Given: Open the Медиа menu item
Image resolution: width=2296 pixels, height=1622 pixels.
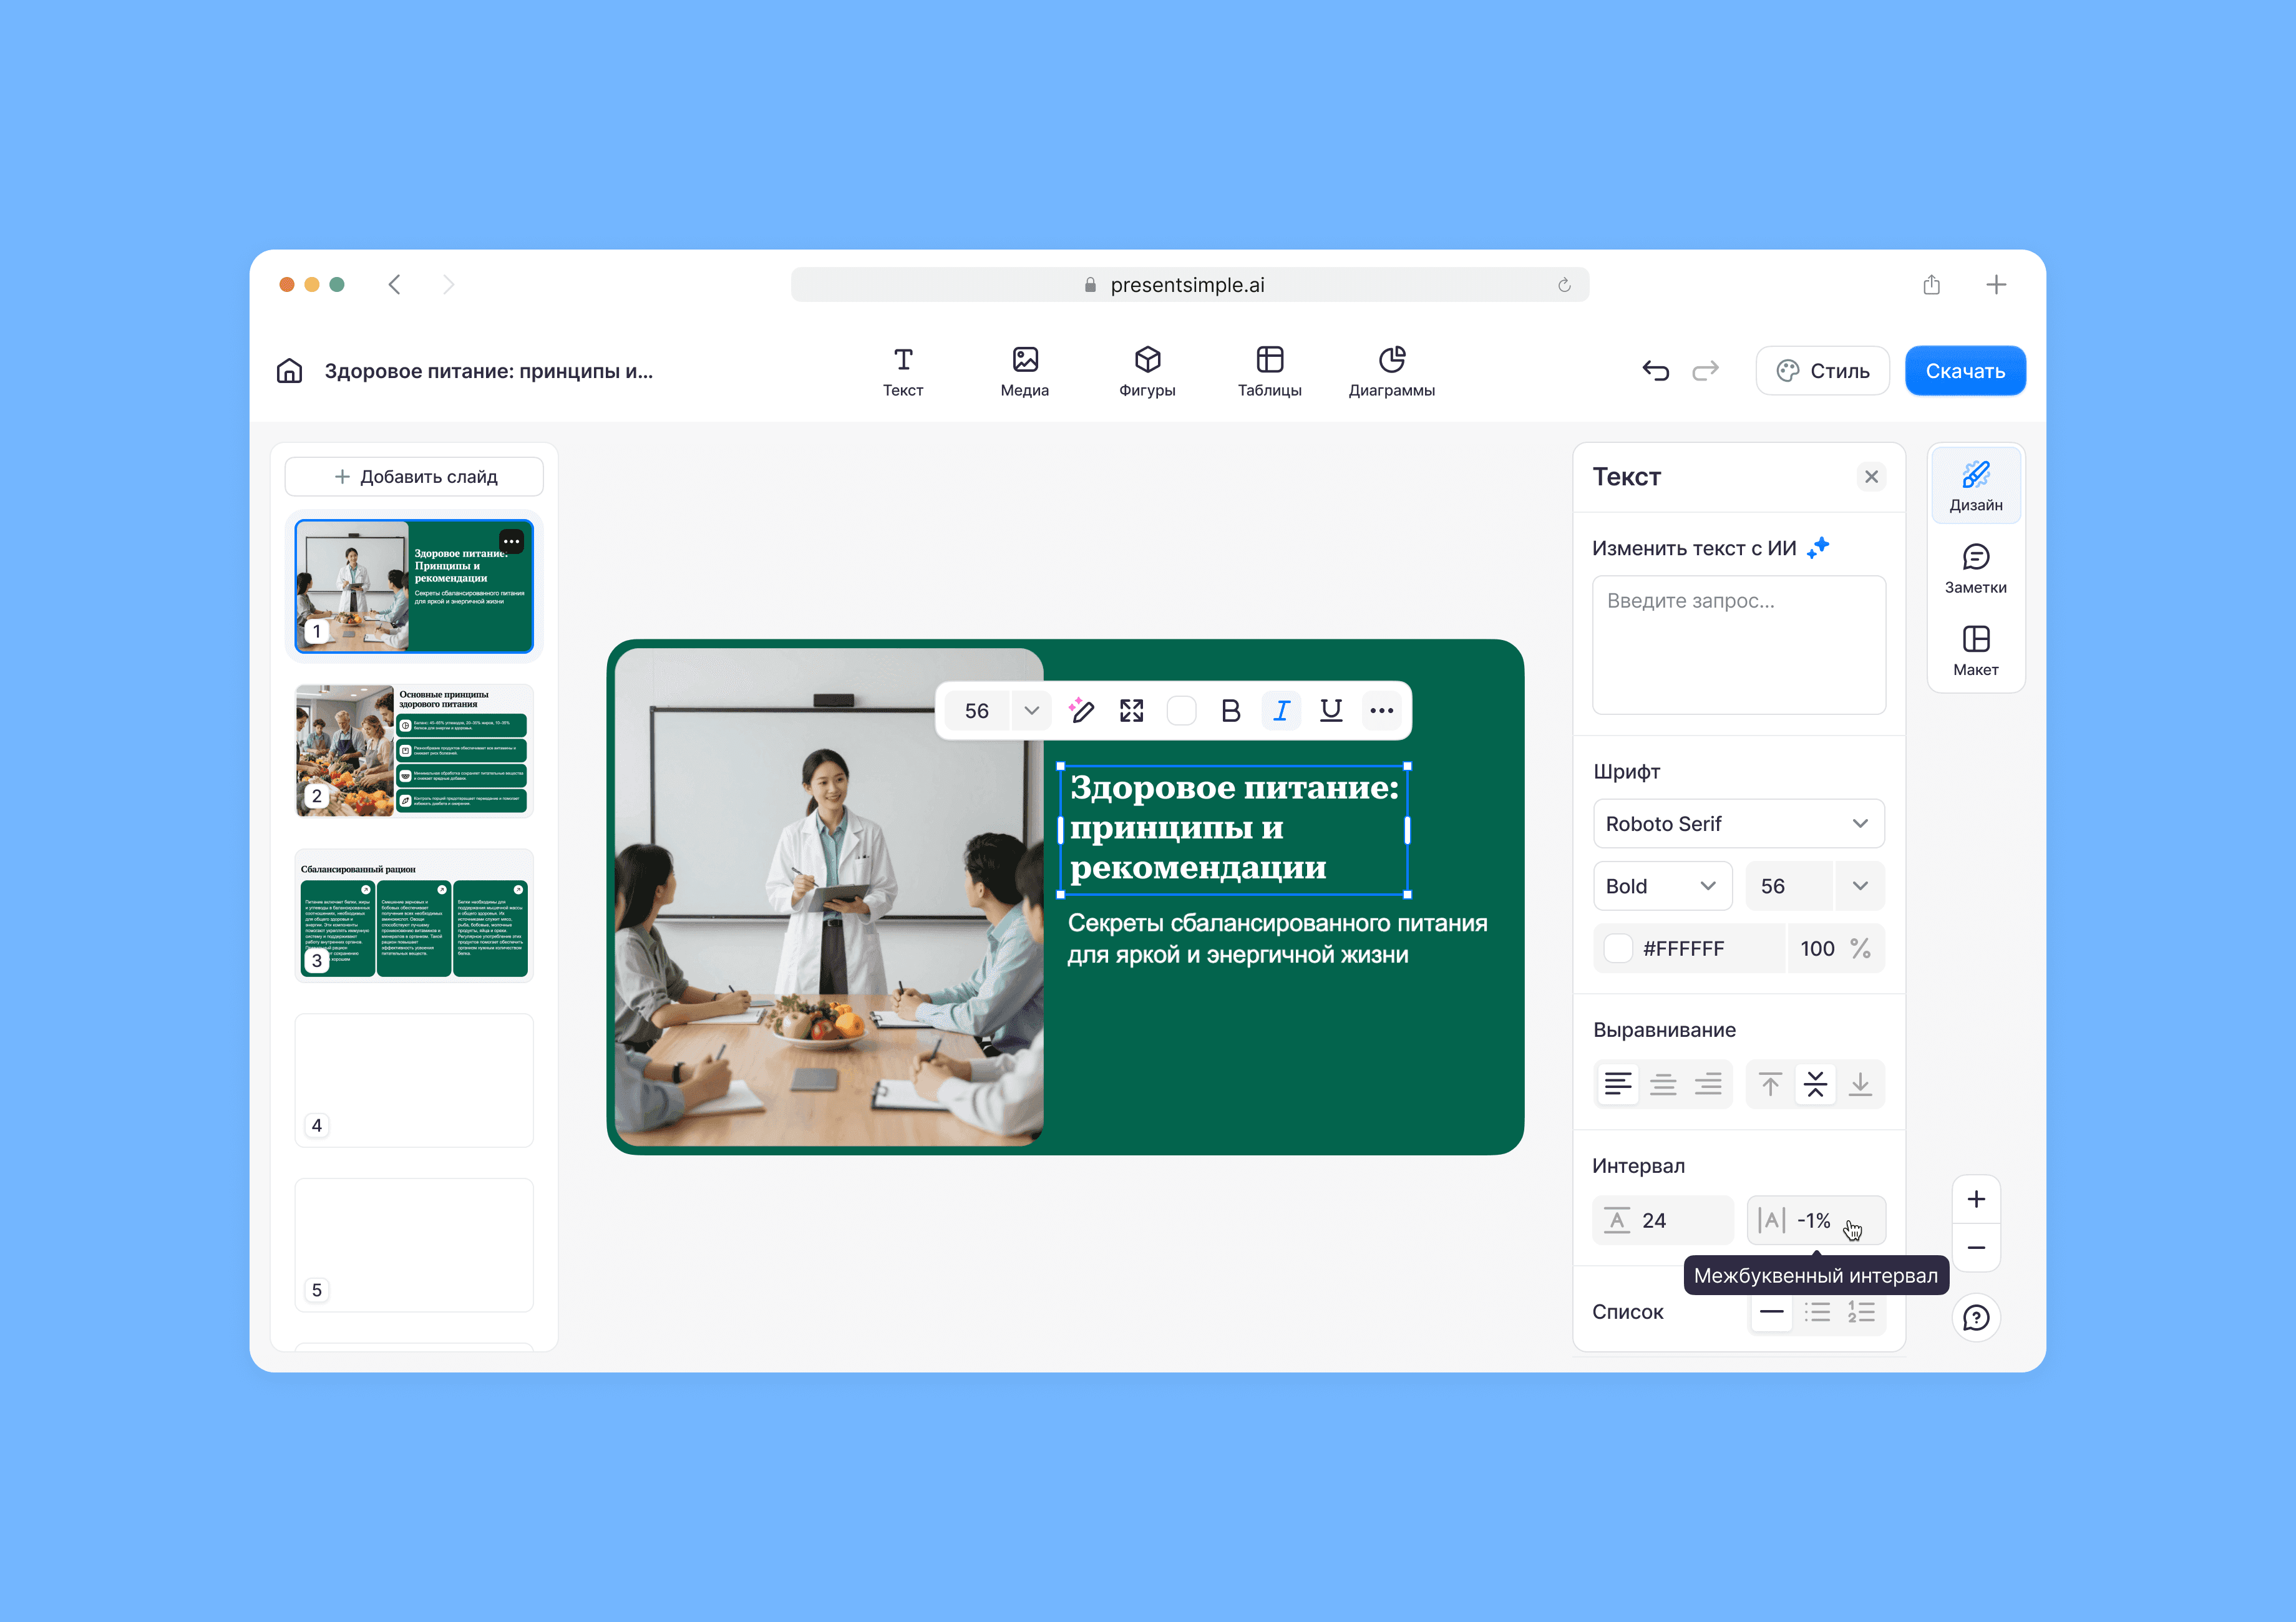Looking at the screenshot, I should [x=1024, y=371].
